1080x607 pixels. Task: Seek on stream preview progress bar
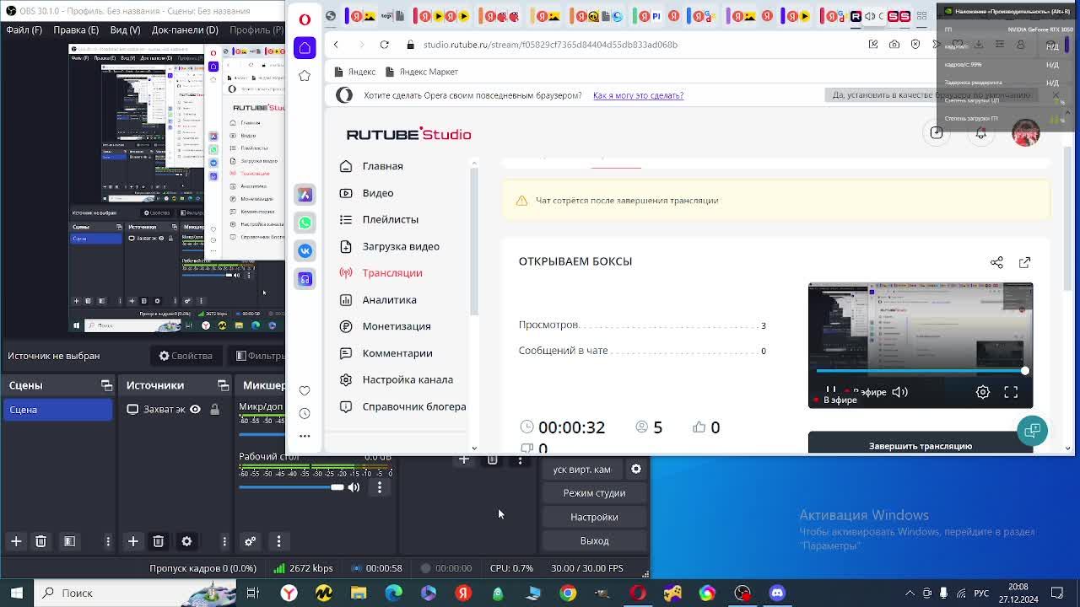point(921,371)
